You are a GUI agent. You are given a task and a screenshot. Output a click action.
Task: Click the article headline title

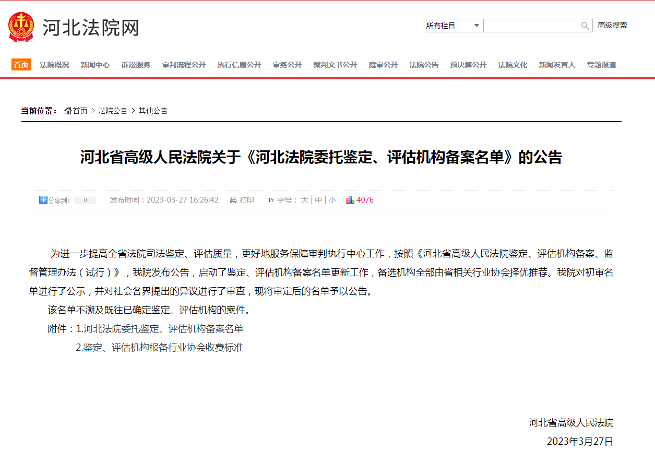(x=321, y=157)
